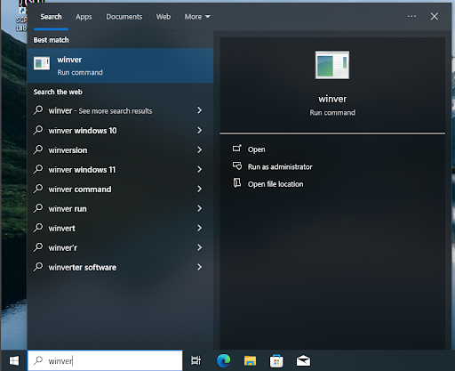Click the Open file location icon
Screen dimensions: 455x371
[237, 182]
